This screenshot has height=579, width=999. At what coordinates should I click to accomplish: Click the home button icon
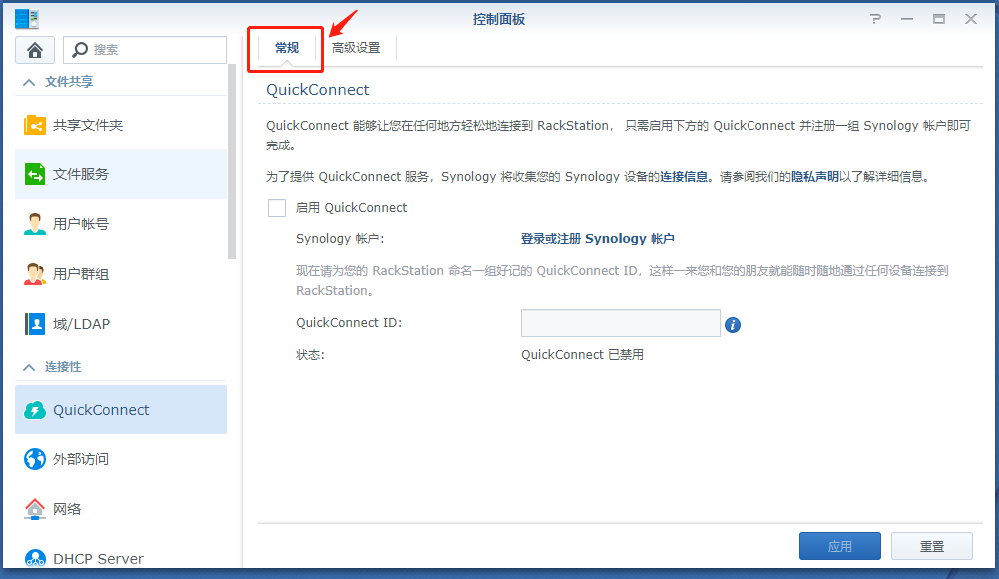[x=35, y=50]
